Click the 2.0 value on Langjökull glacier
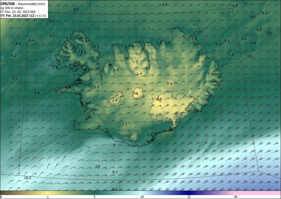The width and height of the screenshot is (281, 199). (115, 100)
